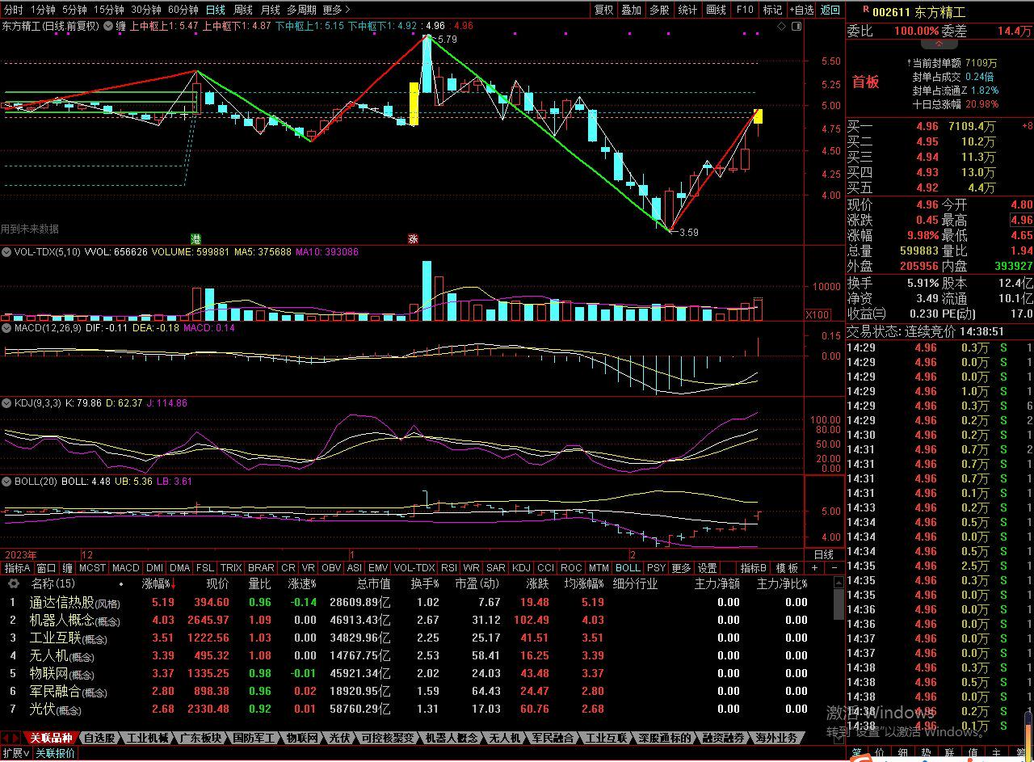The height and width of the screenshot is (762, 1034).
Task: Select the 无人机 concept row in the list
Action: point(420,655)
